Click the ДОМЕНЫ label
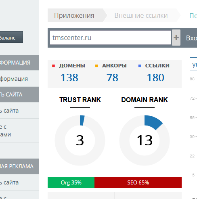 72,66
